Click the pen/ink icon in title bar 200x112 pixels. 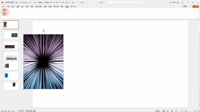coord(183,2)
